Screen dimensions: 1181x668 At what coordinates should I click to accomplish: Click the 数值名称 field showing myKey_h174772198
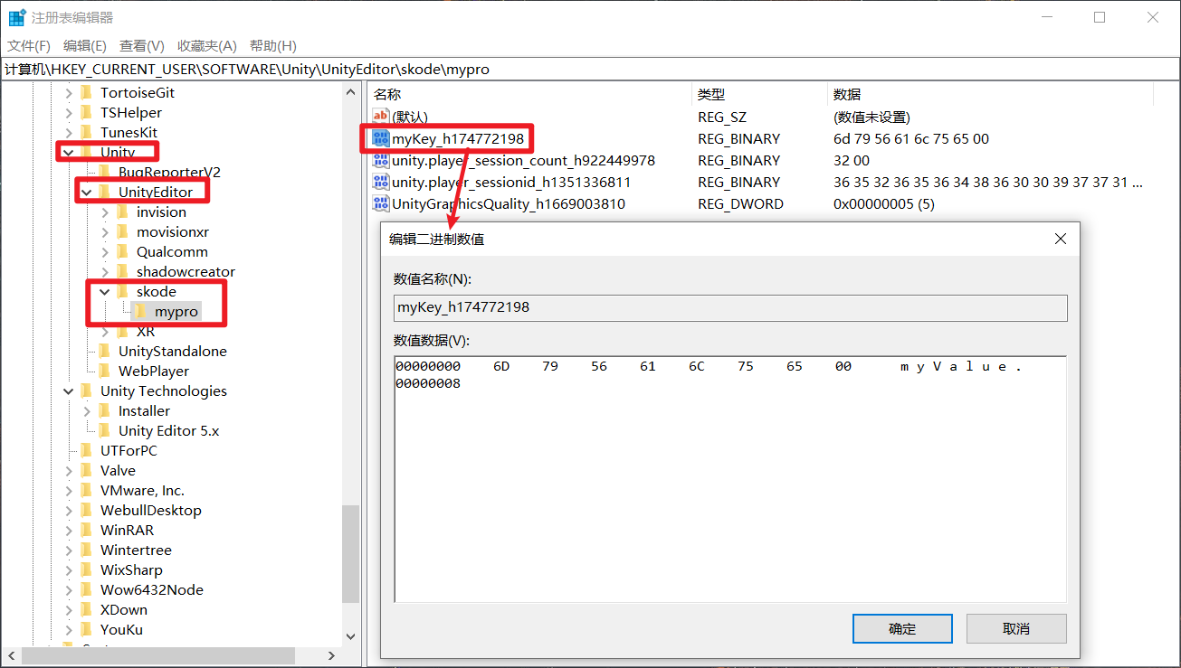click(x=730, y=307)
